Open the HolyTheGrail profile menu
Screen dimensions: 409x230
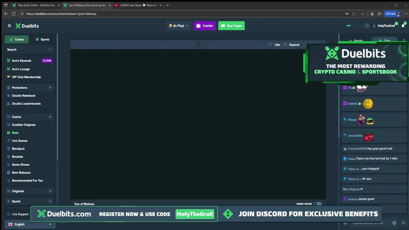tap(384, 26)
